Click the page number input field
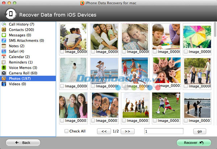Viewport: 217px width, 149px height. coord(164,131)
